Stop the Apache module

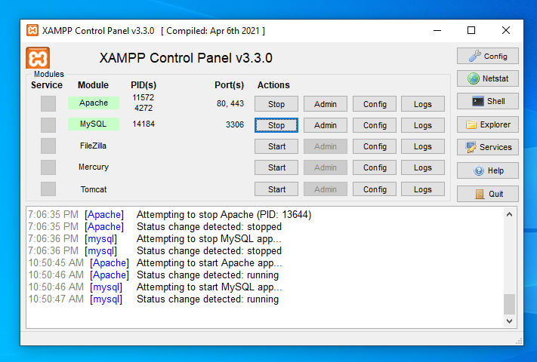(276, 104)
